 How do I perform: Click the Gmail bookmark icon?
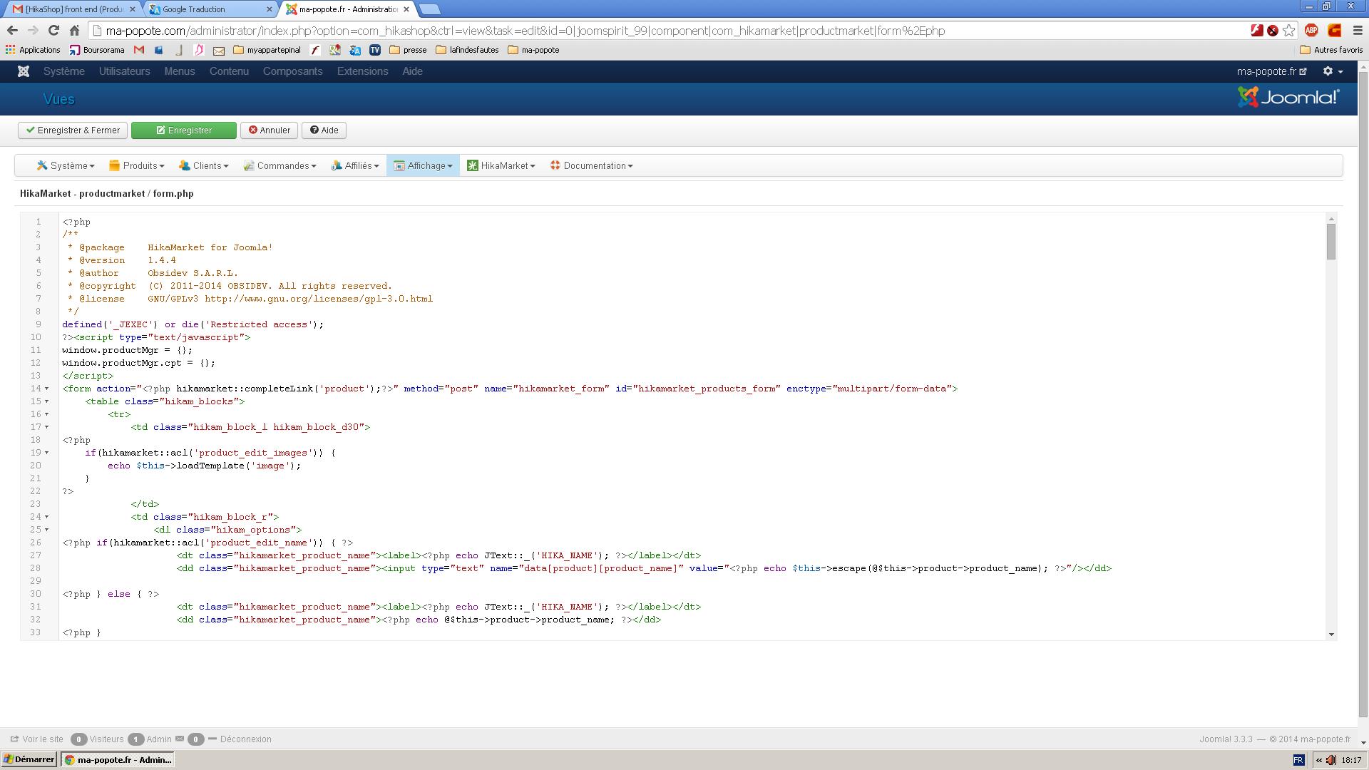coord(139,50)
